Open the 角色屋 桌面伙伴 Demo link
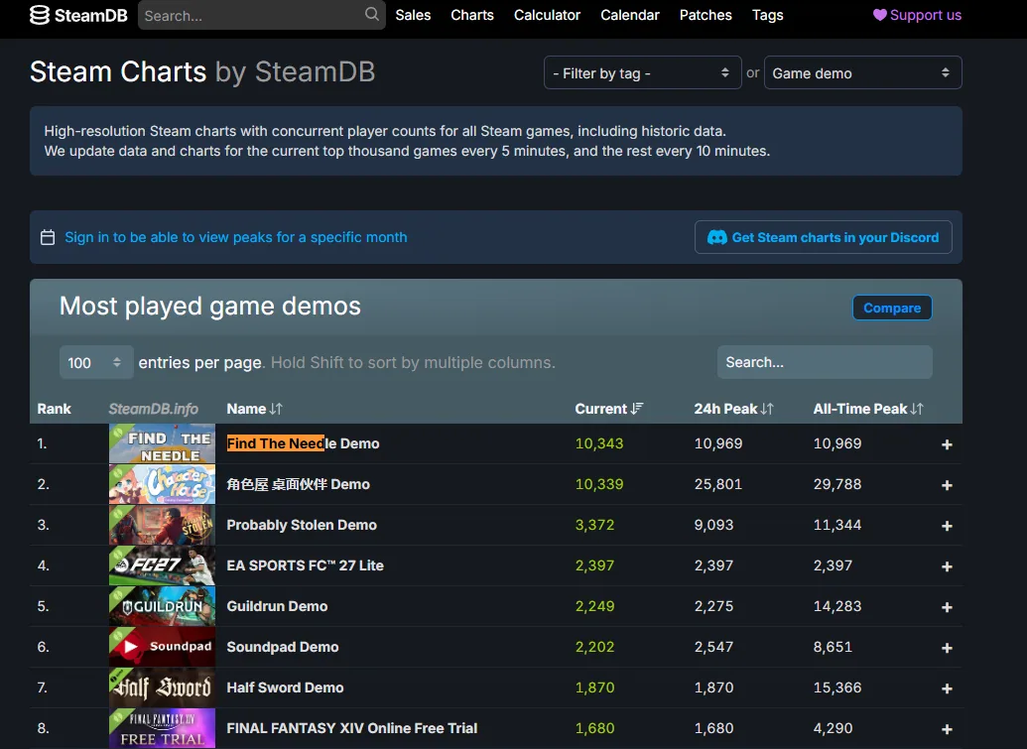Image resolution: width=1027 pixels, height=749 pixels. (x=298, y=484)
